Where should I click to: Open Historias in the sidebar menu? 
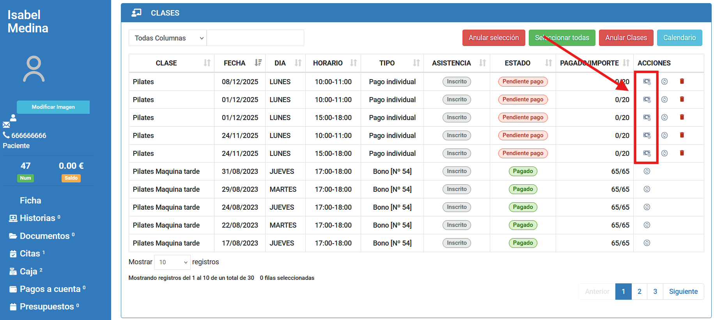(37, 218)
